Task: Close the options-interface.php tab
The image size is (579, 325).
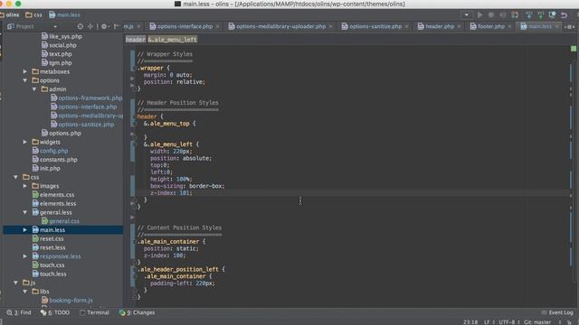Action: (x=217, y=26)
